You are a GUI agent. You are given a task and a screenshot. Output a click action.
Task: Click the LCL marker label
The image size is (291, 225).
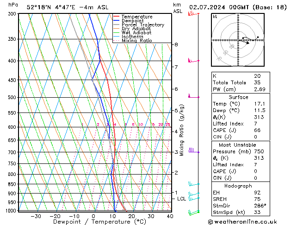pos(181,199)
